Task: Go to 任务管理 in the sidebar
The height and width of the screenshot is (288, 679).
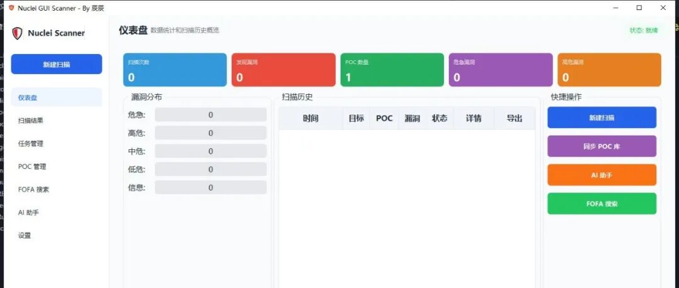Action: coord(57,144)
